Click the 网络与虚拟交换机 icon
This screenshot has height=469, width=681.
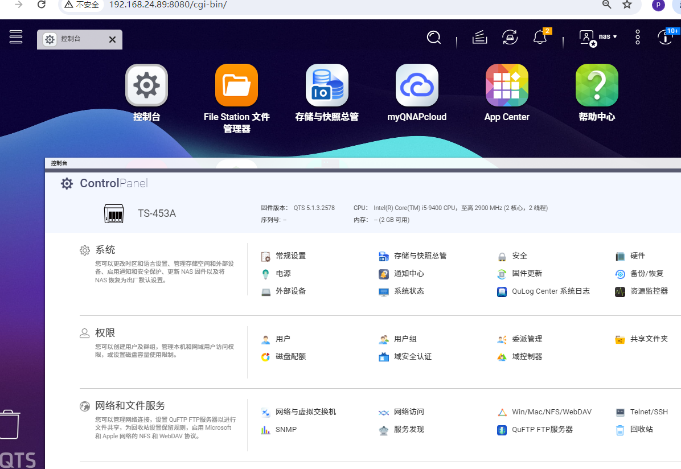(x=266, y=413)
